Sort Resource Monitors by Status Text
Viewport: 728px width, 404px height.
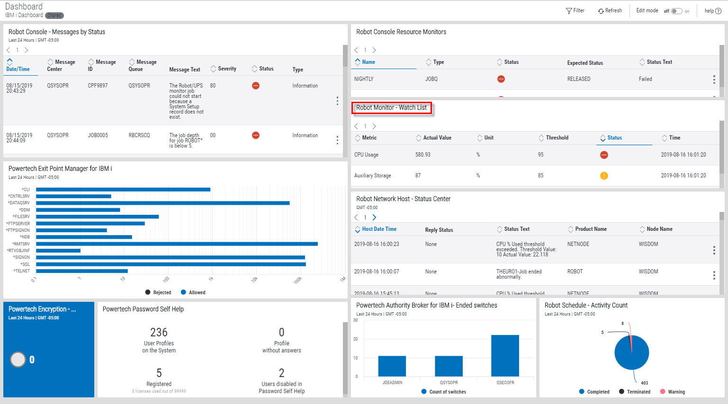pyautogui.click(x=656, y=62)
